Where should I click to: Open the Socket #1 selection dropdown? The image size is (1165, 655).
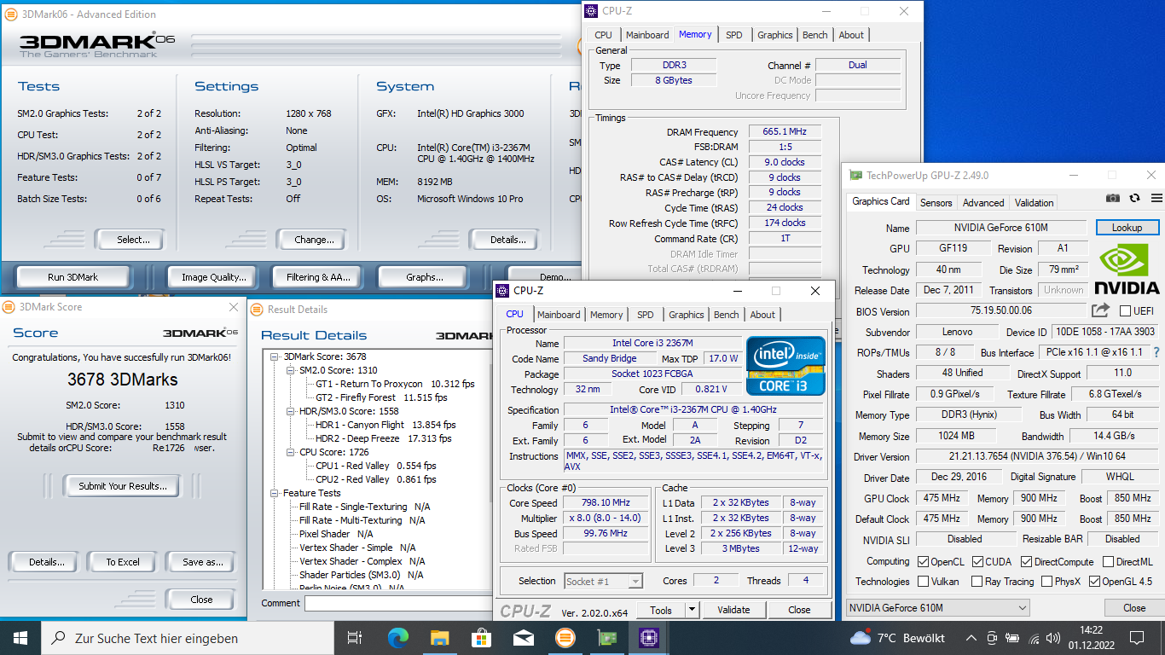603,581
